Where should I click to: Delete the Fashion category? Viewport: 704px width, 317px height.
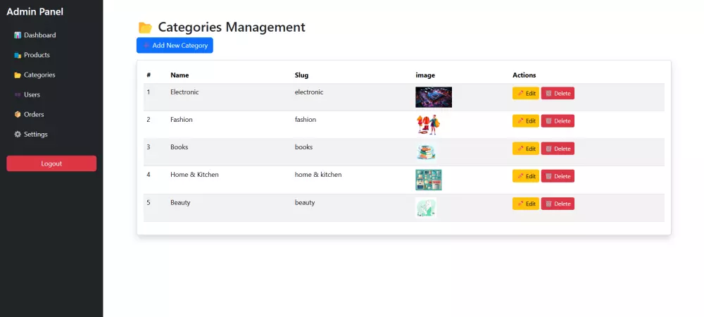click(558, 120)
